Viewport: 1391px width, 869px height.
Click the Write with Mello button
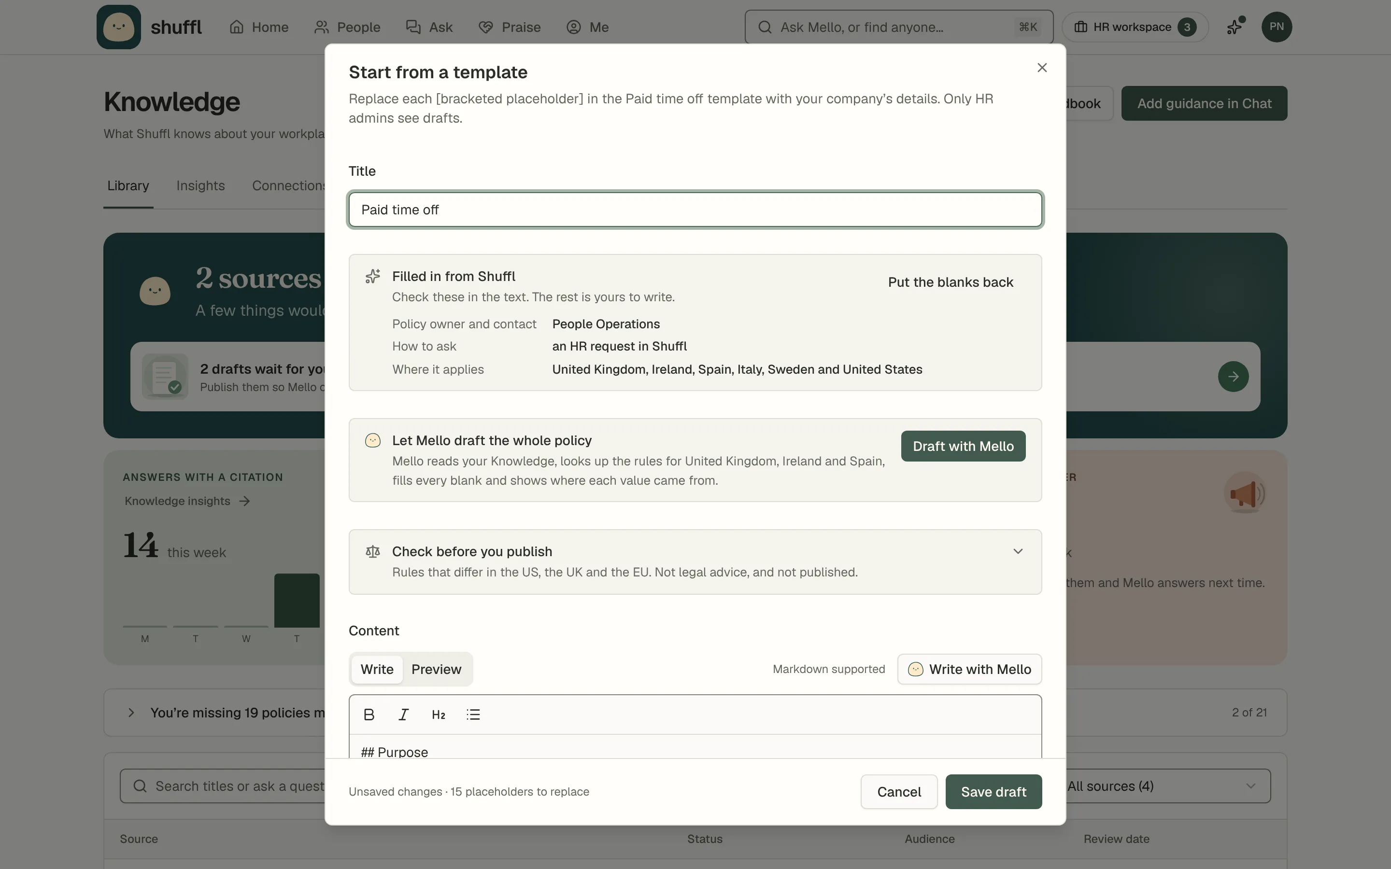[x=970, y=669]
